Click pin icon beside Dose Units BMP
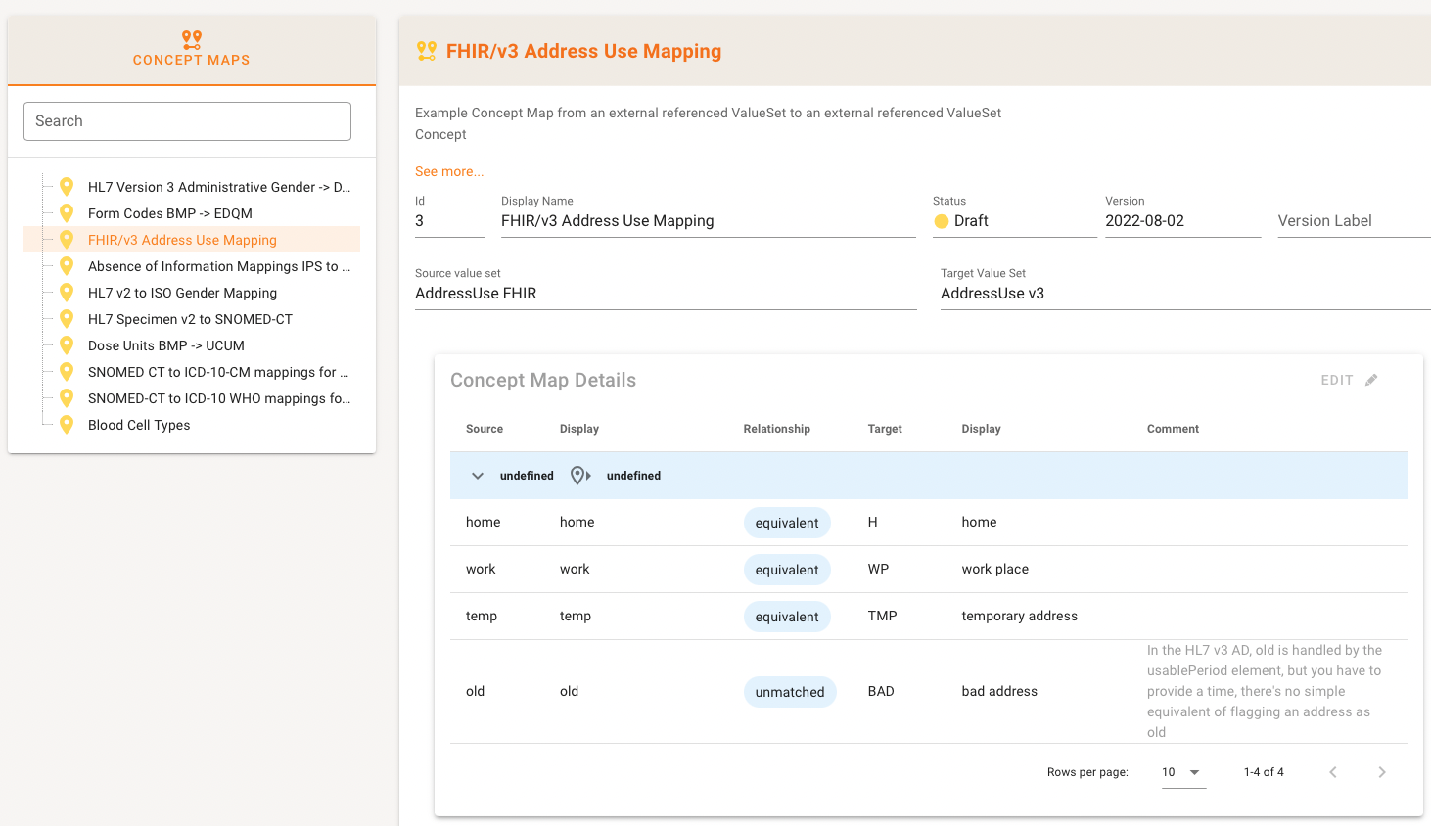 pos(67,345)
